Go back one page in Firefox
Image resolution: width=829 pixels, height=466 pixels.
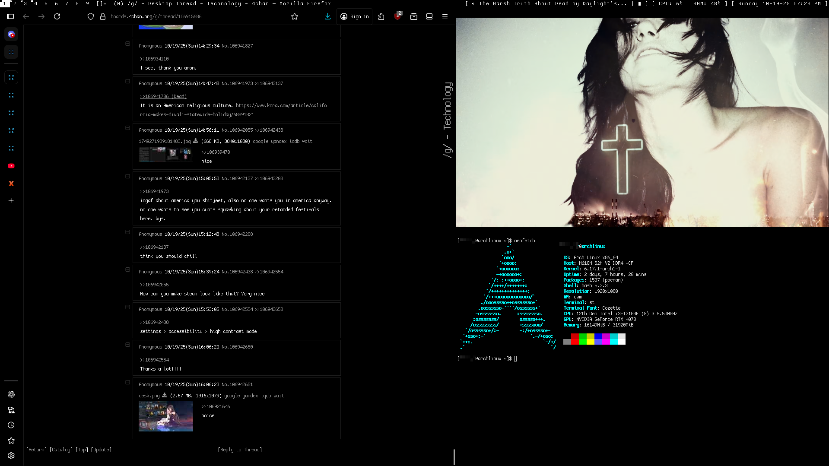tap(26, 16)
